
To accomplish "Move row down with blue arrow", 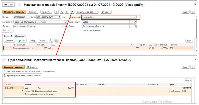I will [24, 41].
